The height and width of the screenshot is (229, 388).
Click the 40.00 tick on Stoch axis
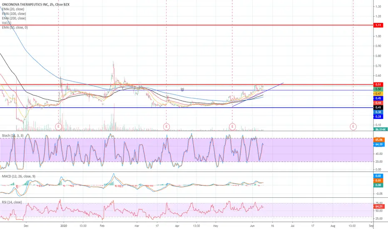(x=378, y=154)
